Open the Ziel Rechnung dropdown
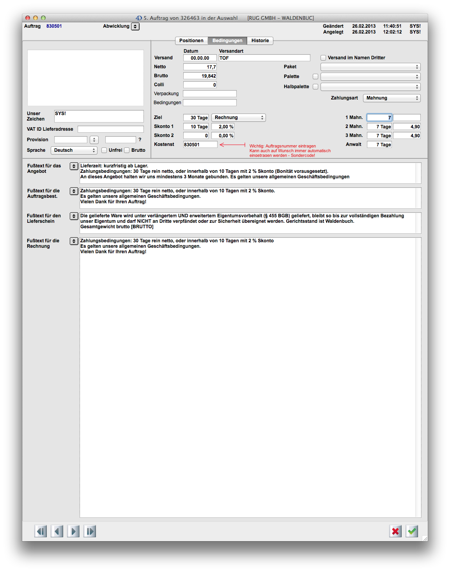This screenshot has height=572, width=450. coord(238,117)
